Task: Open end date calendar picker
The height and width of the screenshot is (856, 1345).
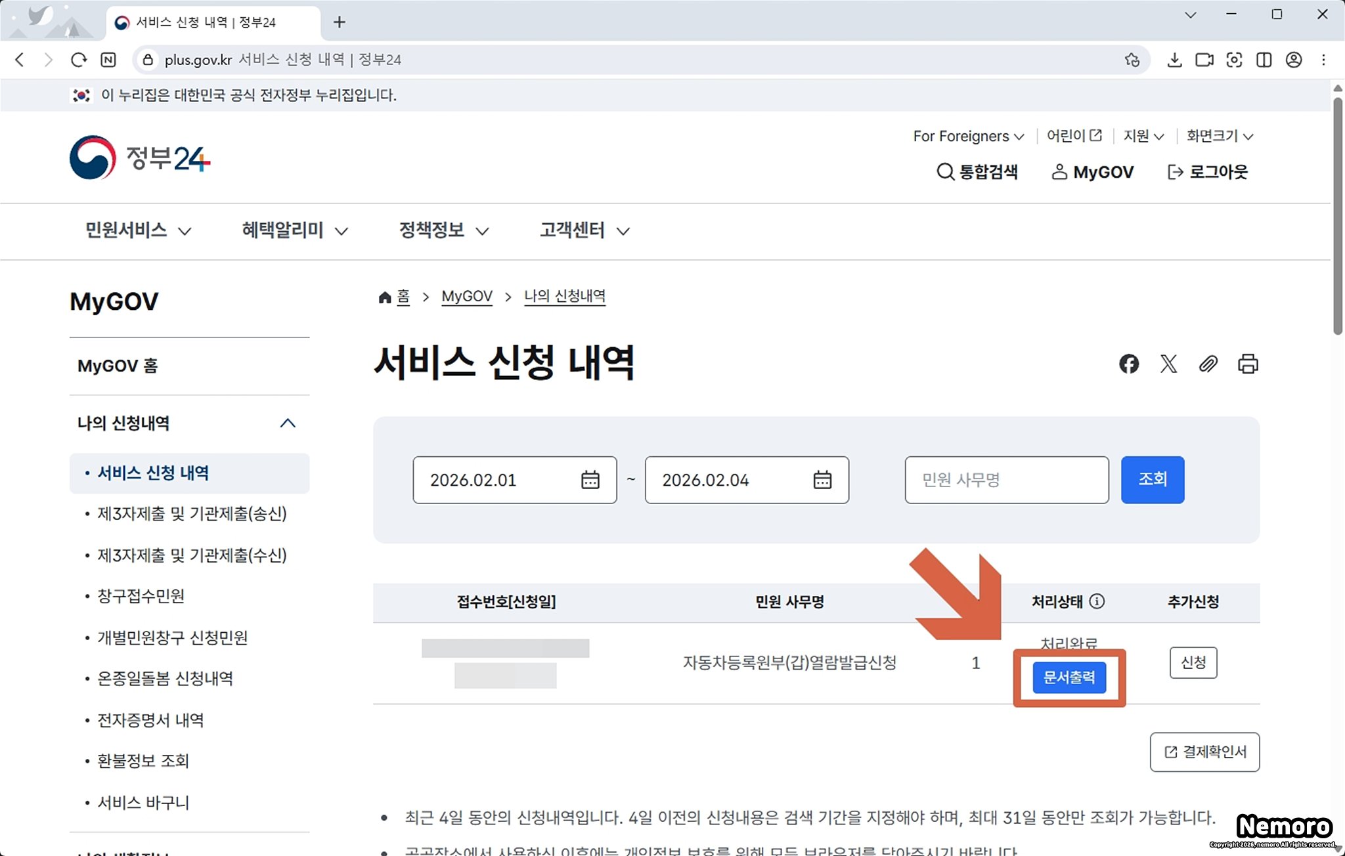Action: click(x=822, y=480)
